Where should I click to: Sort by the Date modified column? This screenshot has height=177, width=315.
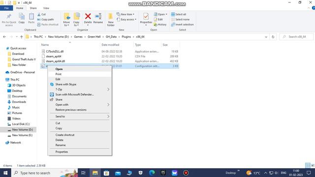[110, 45]
